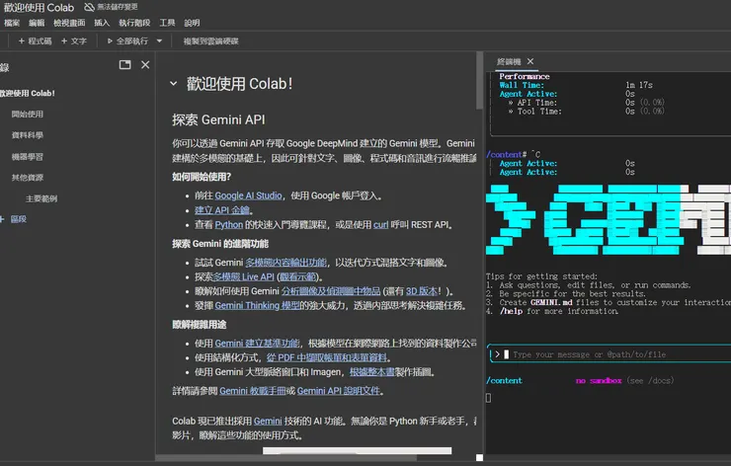Open the 根據整本書 link
The width and height of the screenshot is (731, 466).
[x=372, y=372]
